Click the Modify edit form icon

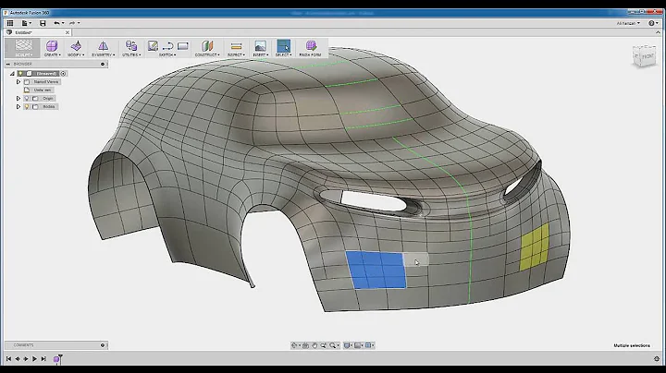click(76, 45)
